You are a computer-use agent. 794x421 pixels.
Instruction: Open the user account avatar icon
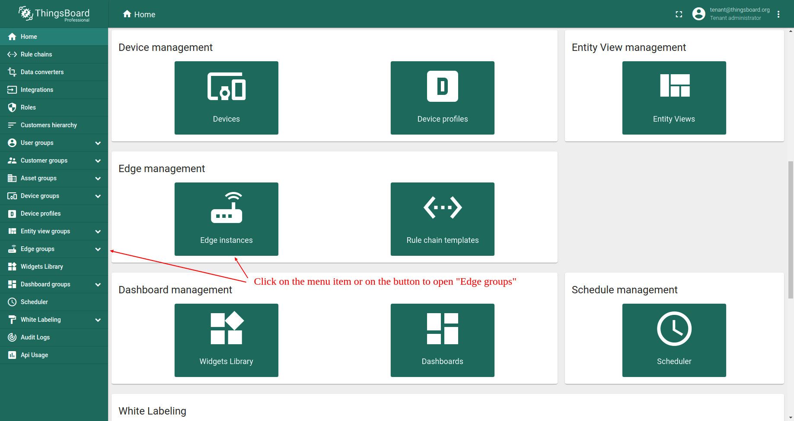[698, 14]
